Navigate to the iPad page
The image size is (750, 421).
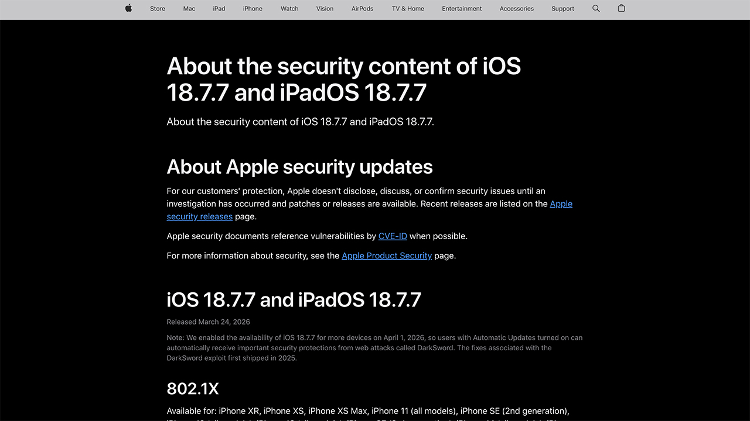click(x=219, y=9)
